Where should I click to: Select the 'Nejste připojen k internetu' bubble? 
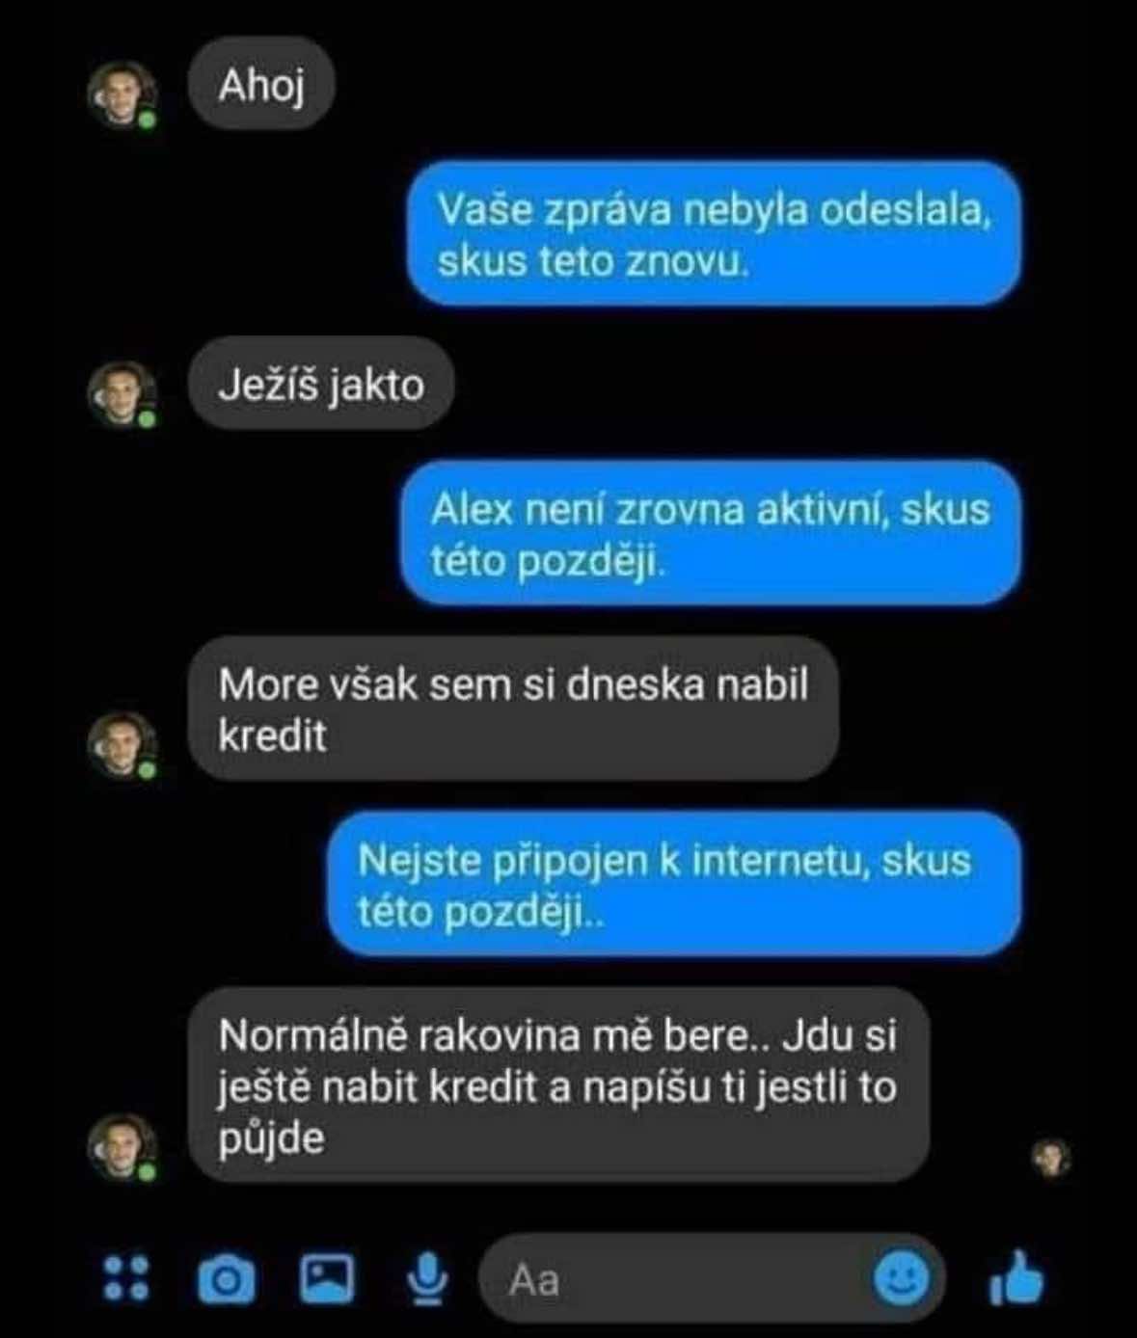(x=674, y=884)
